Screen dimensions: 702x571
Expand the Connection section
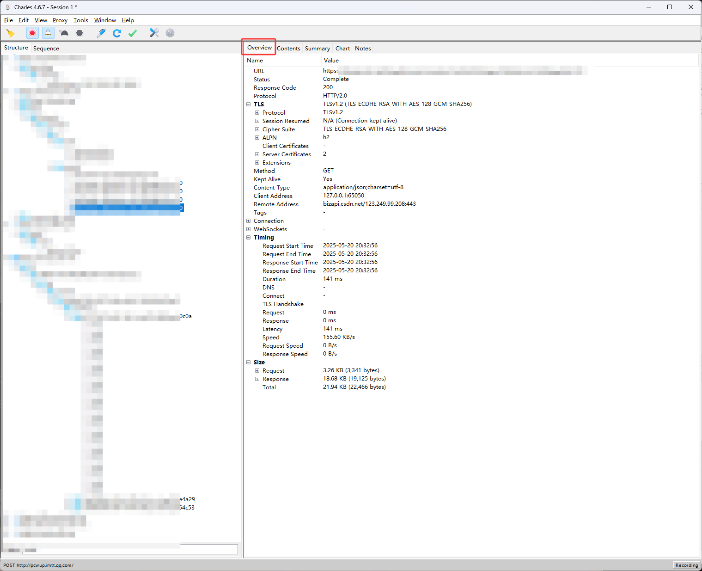(249, 221)
